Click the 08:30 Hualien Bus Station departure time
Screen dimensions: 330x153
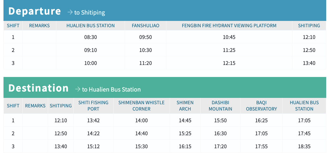(x=90, y=37)
